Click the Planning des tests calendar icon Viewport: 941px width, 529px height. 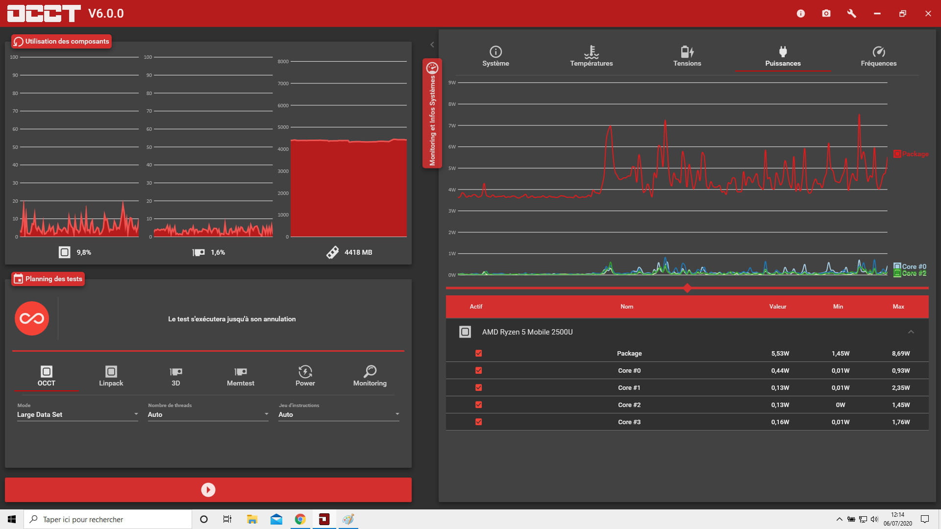coord(18,279)
